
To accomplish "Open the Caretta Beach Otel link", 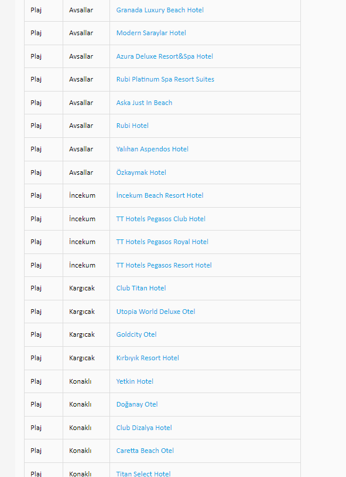I will coord(145,451).
